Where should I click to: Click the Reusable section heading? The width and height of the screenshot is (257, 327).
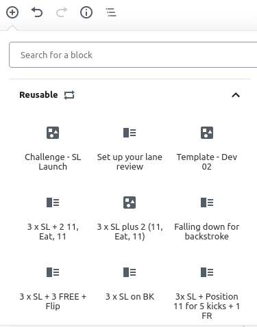point(38,95)
